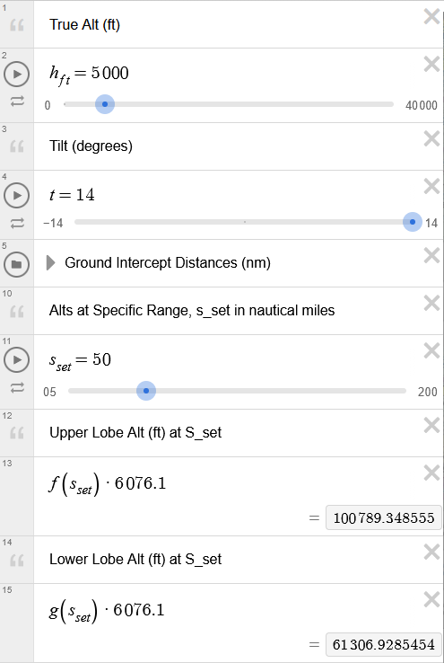Delete the Alts at Specific Range note
444x663 pixels.
(x=431, y=303)
